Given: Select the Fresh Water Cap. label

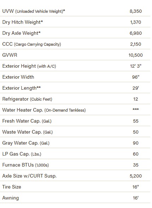Looking at the screenshot, I should [27, 121].
